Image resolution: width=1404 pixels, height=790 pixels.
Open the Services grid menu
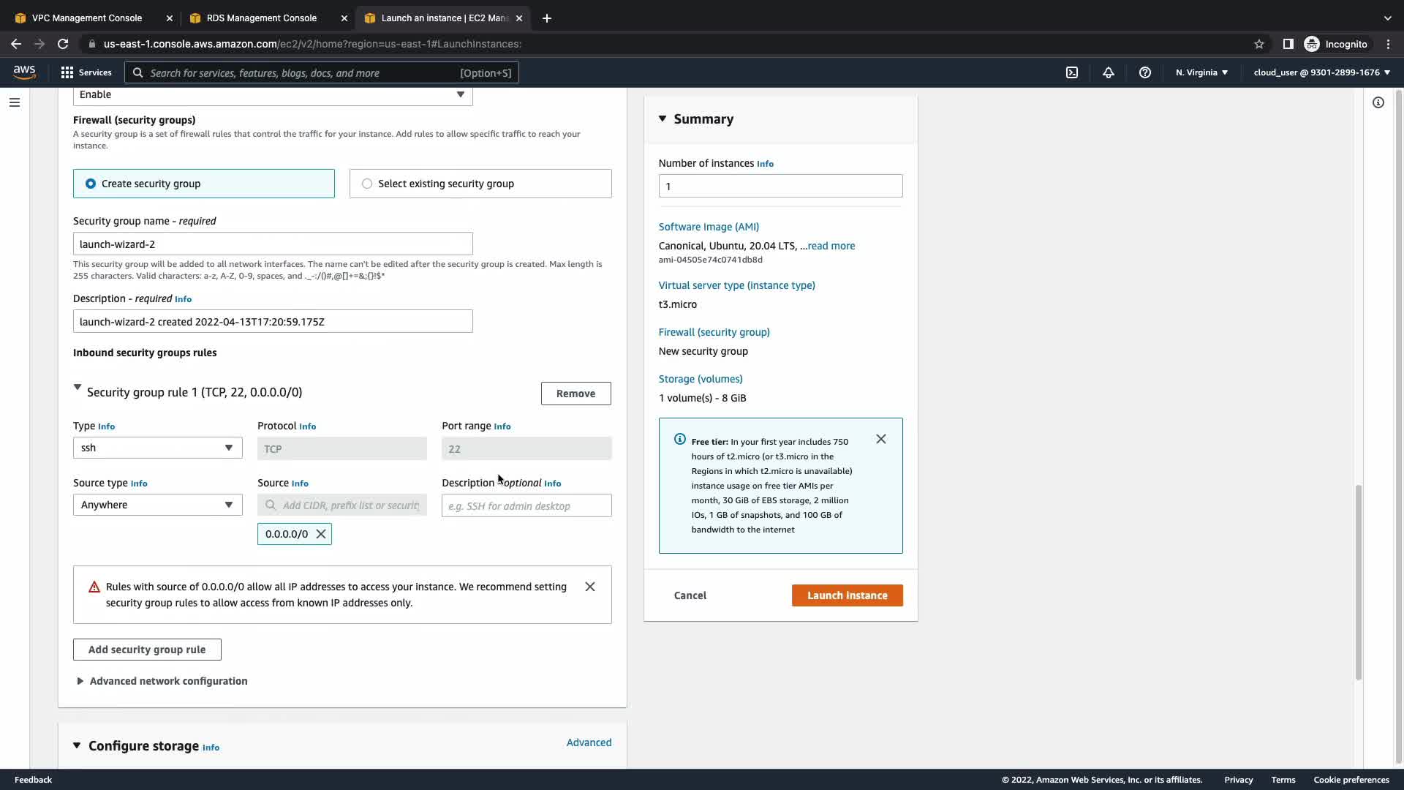coord(86,72)
